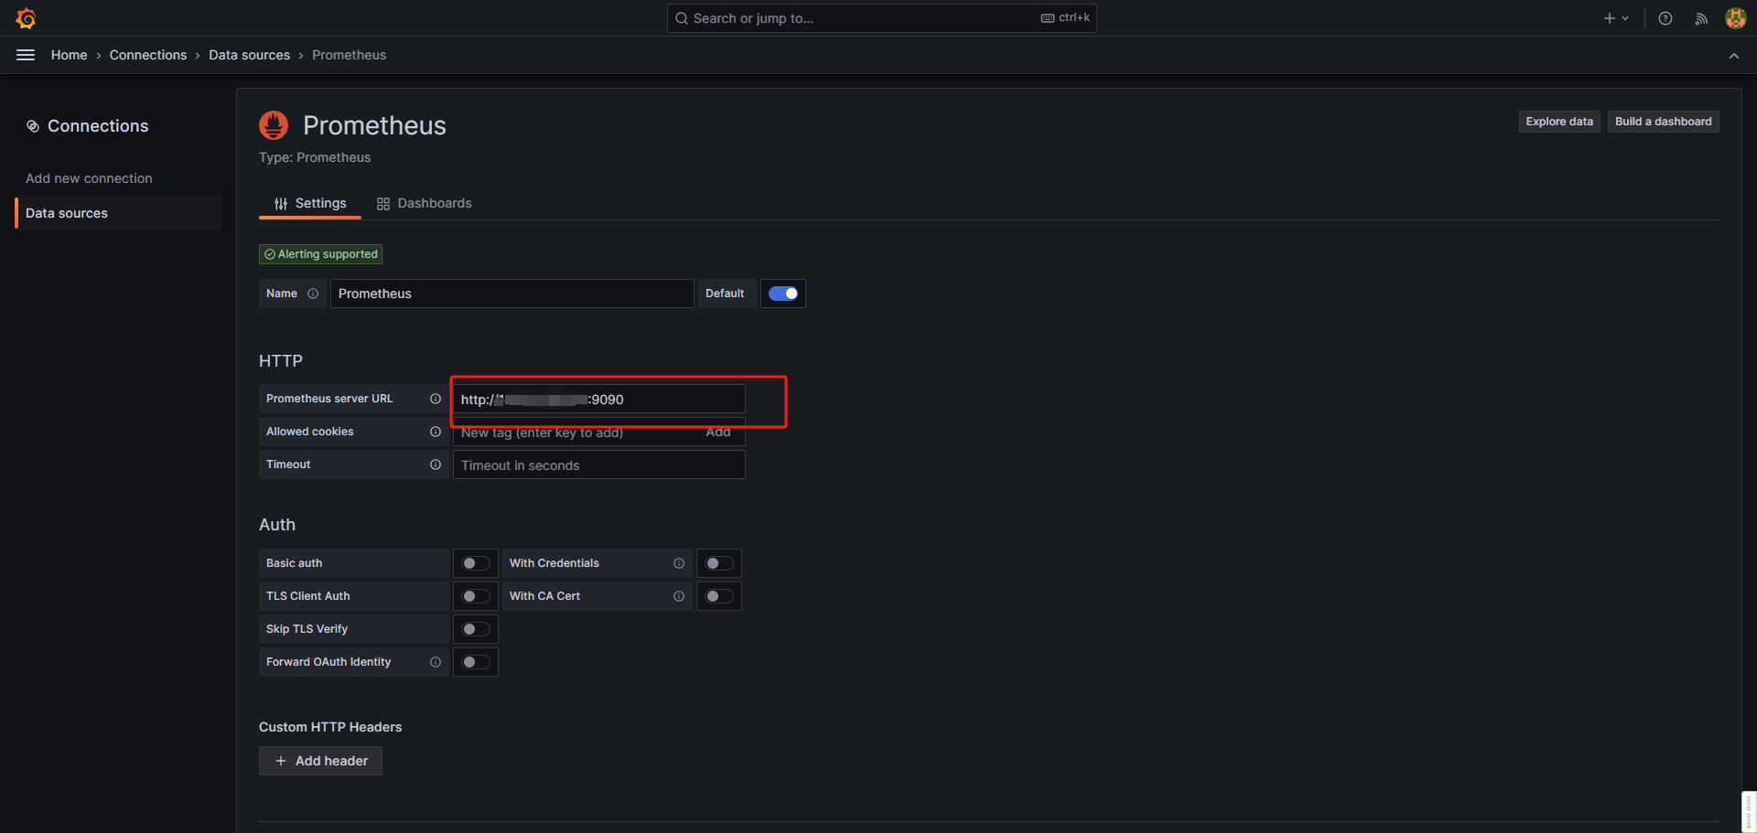Click the Prometheus flame logo

coord(274,125)
